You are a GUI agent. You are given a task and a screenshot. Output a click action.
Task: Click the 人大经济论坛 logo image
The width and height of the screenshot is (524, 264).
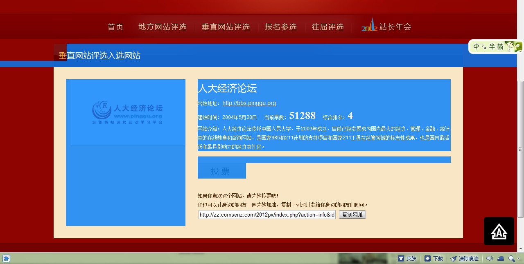tap(128, 112)
